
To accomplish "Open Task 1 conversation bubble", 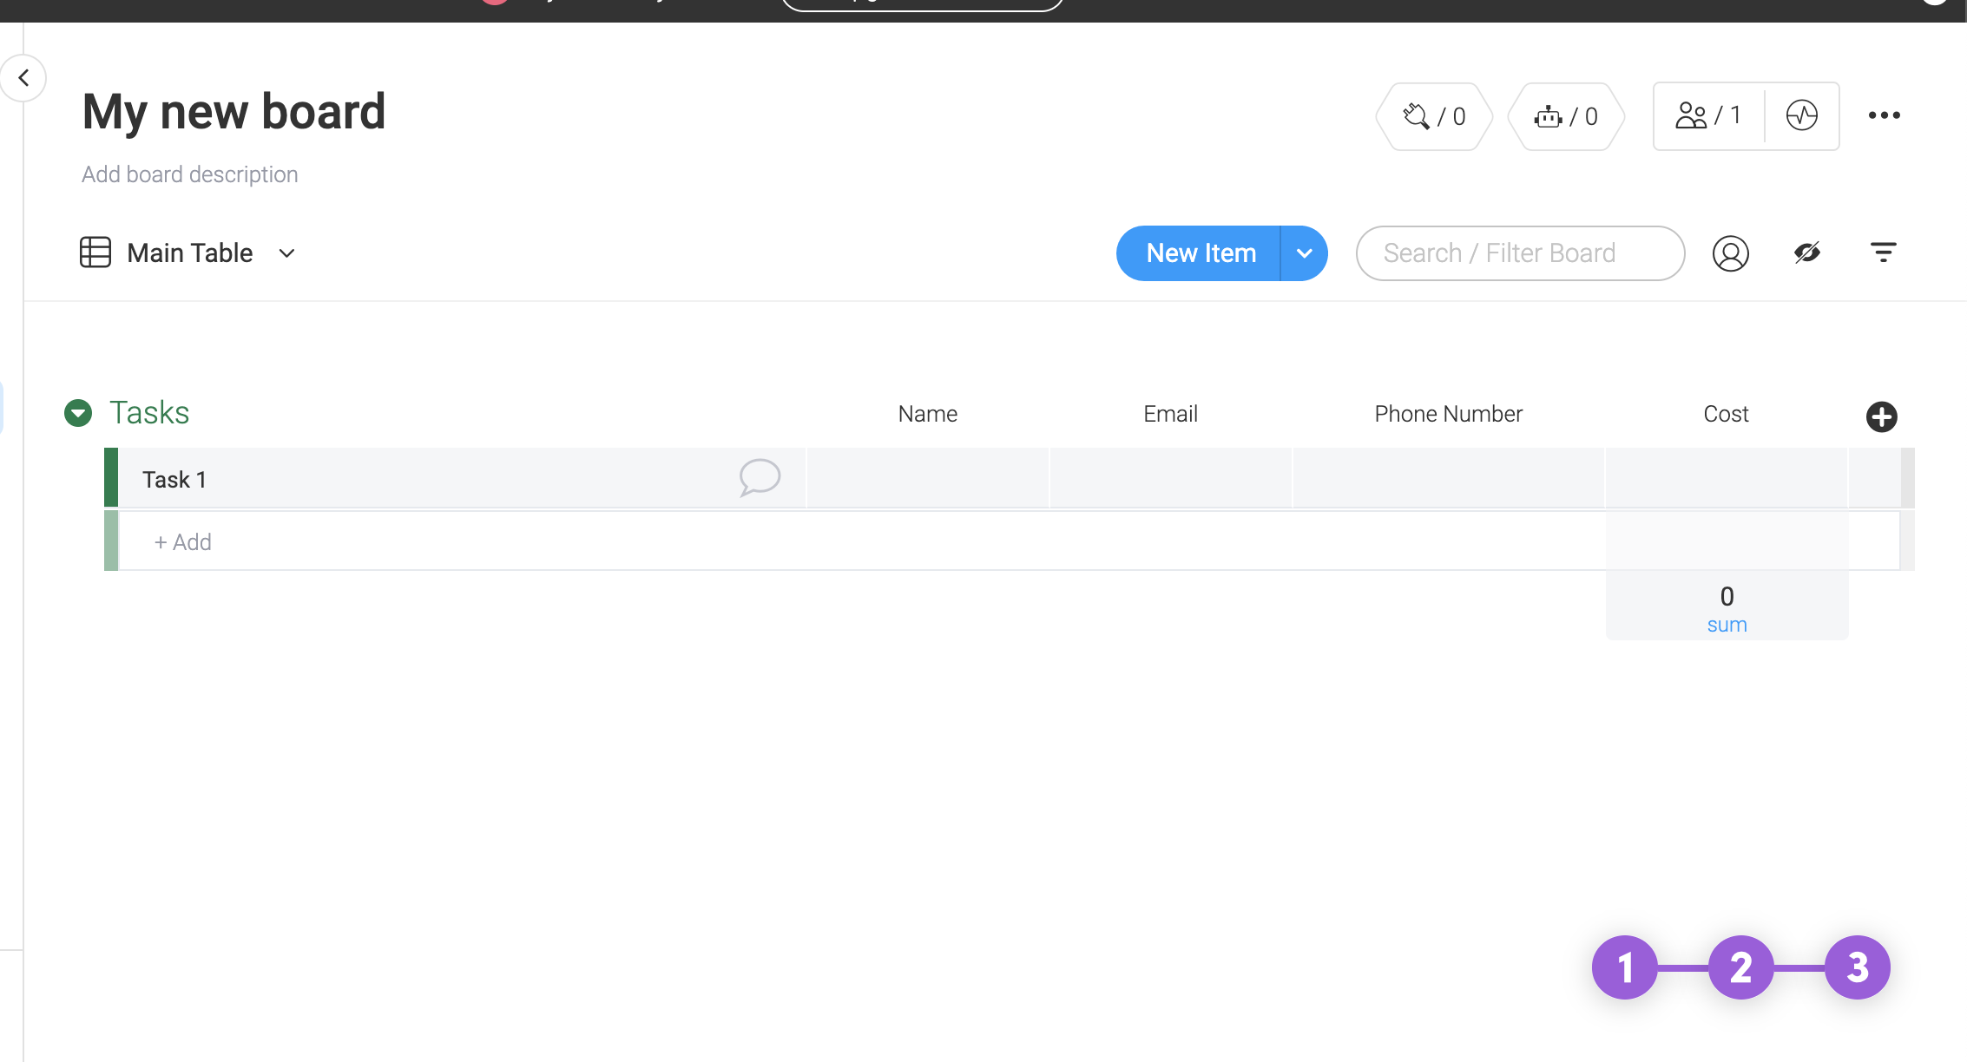I will [760, 477].
